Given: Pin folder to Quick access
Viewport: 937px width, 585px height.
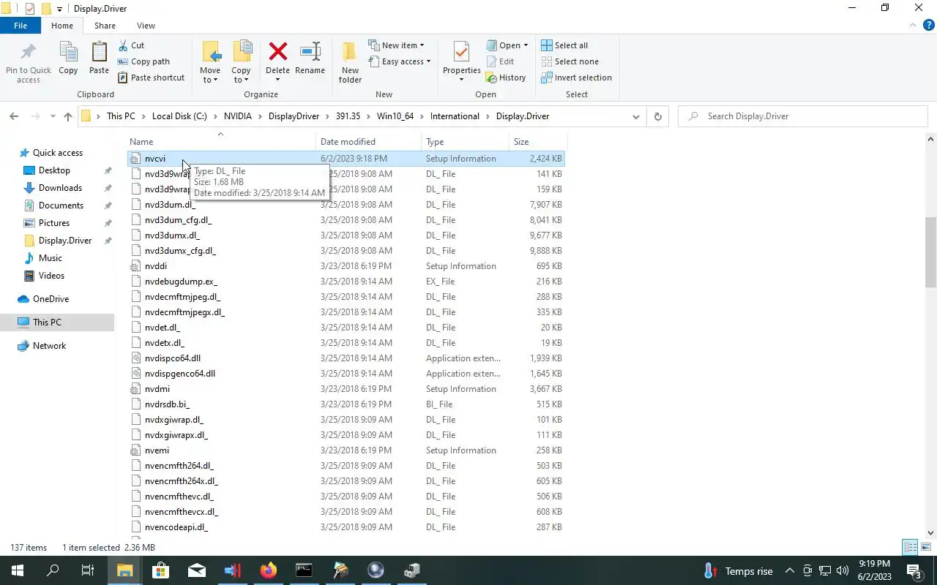Looking at the screenshot, I should [x=29, y=62].
